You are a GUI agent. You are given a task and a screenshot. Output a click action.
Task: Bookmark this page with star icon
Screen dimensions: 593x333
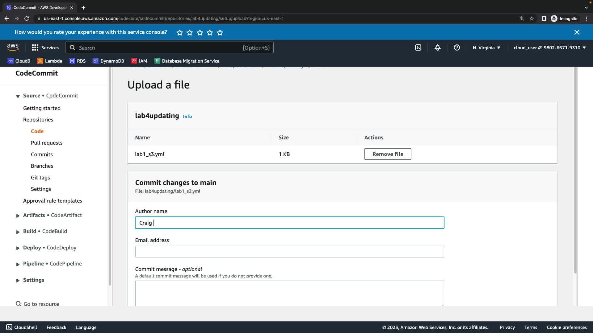pos(532,18)
